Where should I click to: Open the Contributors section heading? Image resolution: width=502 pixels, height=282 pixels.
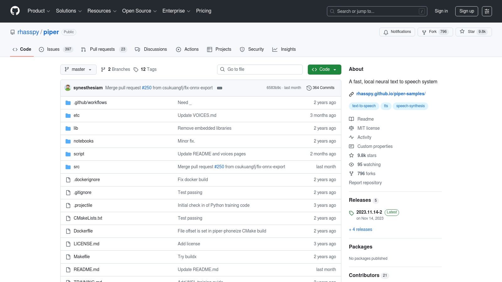point(364,275)
